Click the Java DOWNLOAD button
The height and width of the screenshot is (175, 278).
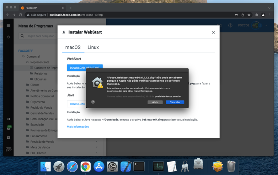click(x=77, y=104)
